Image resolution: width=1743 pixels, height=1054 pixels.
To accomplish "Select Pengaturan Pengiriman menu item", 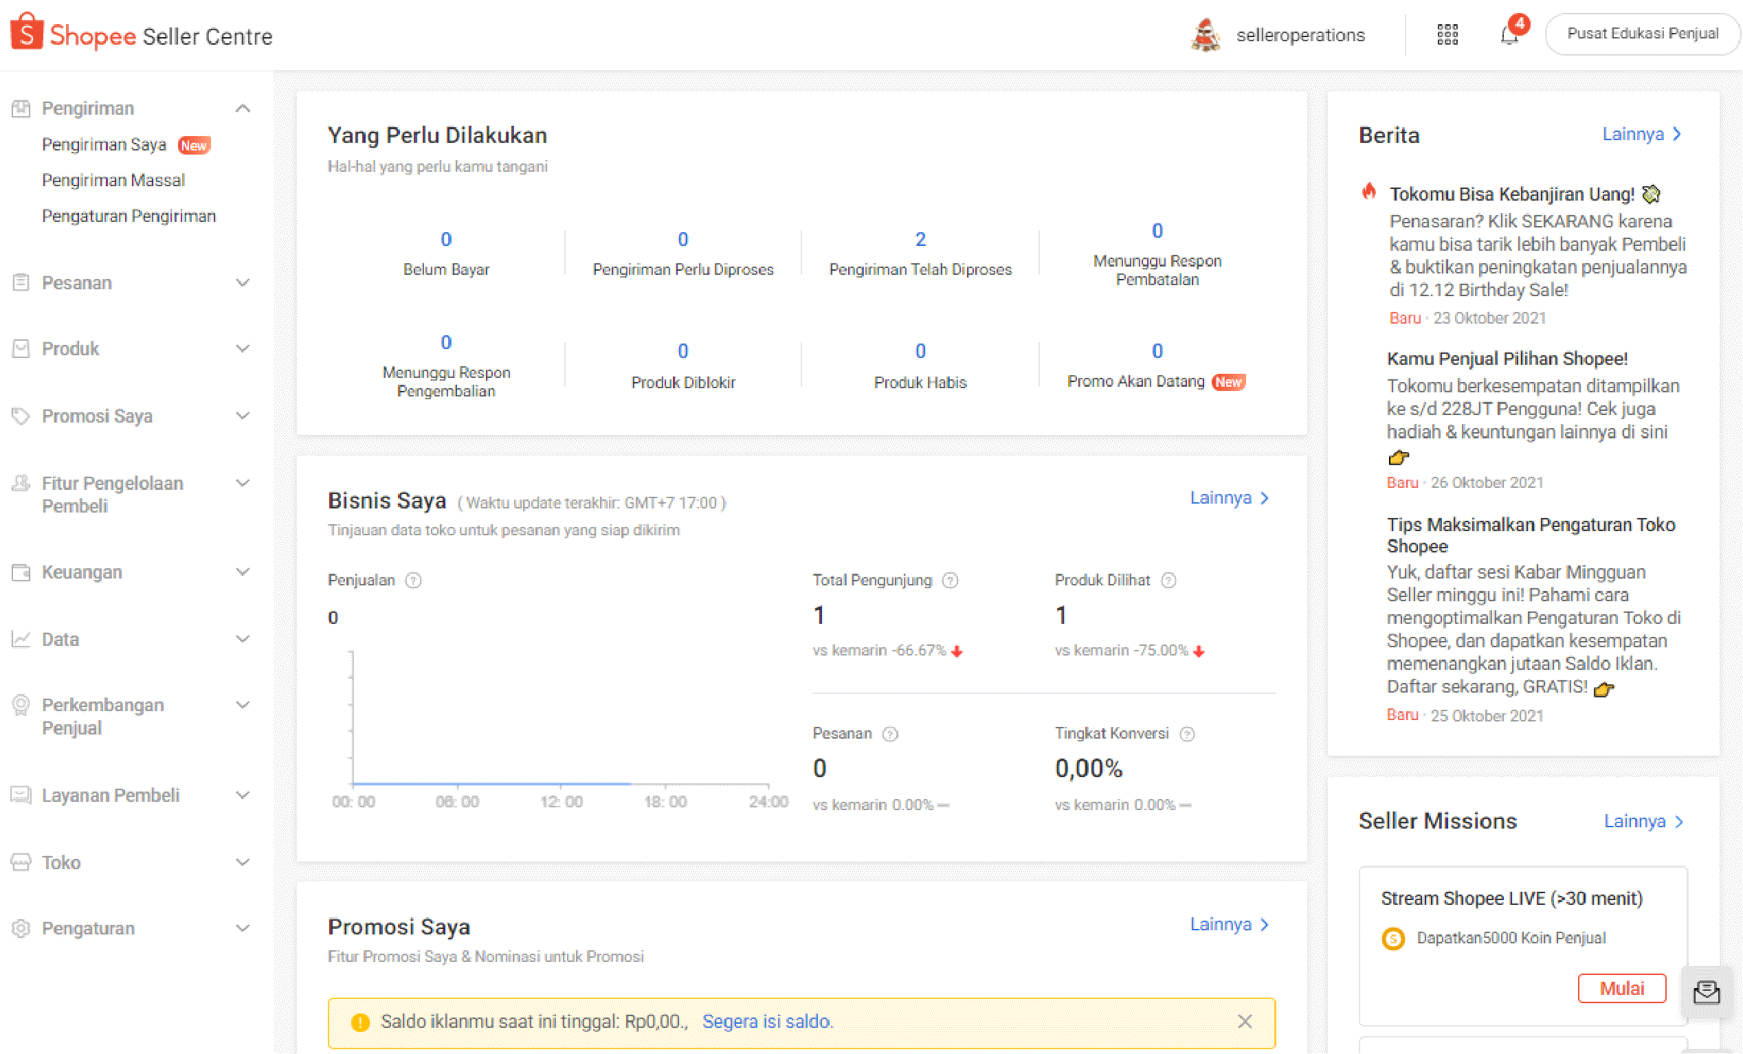I will click(x=129, y=216).
